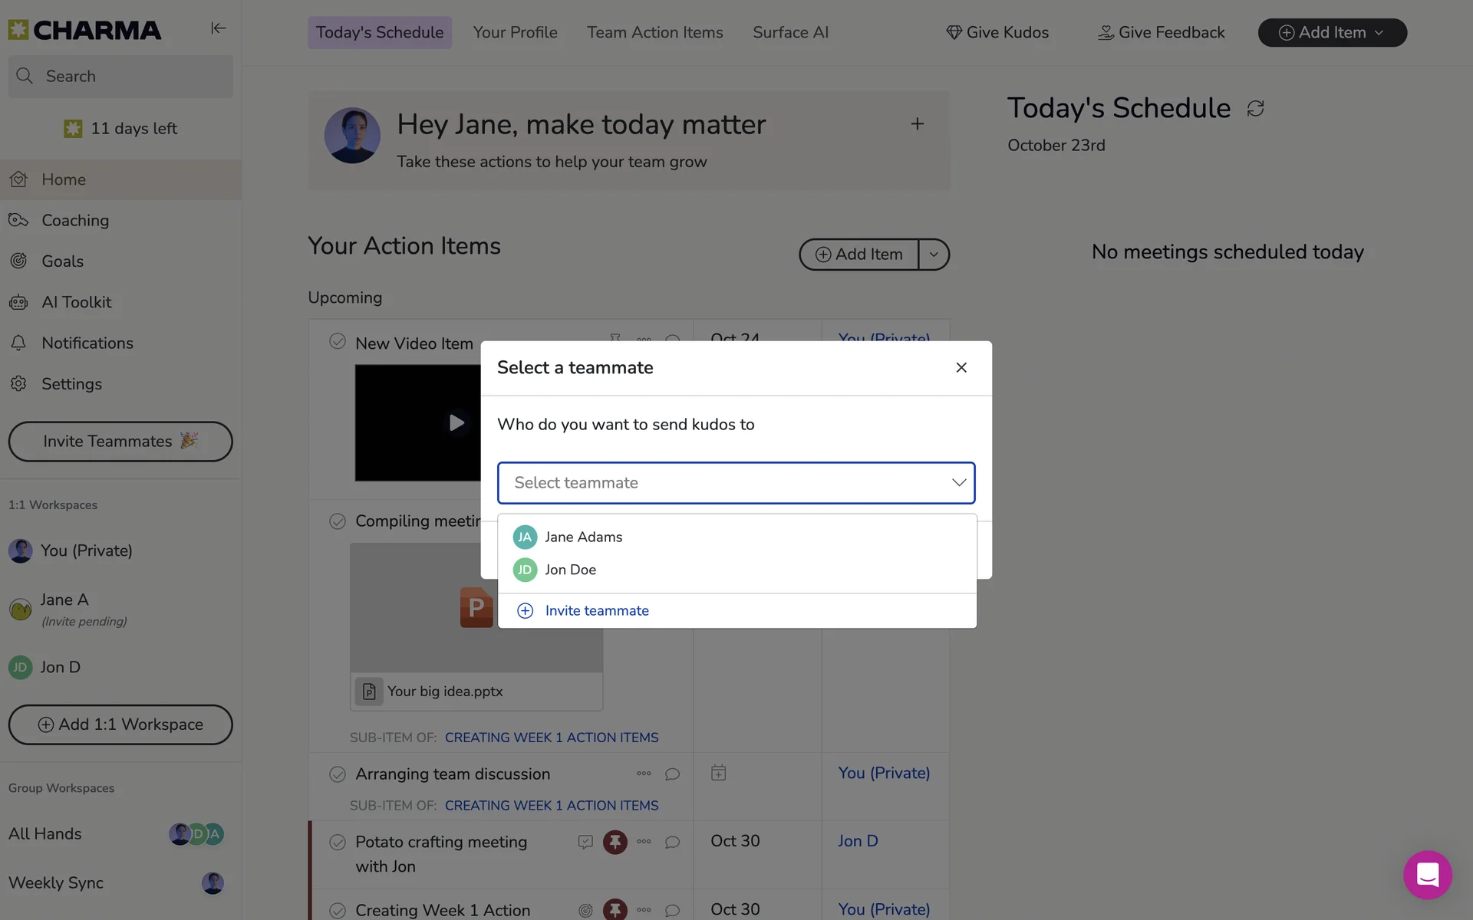The image size is (1473, 920).
Task: Open more options for Potato crafting meeting
Action: coord(644,842)
